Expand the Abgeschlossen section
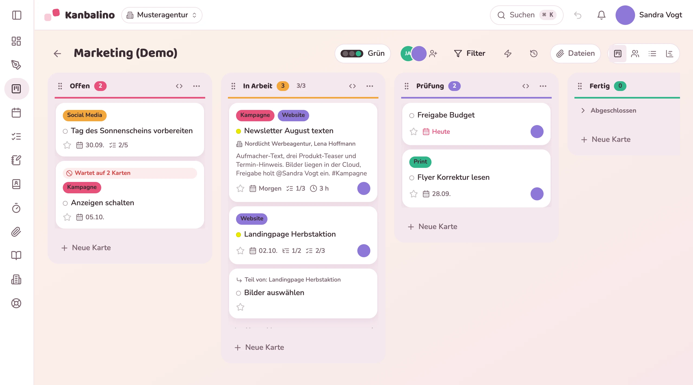This screenshot has width=693, height=385. coord(609,110)
